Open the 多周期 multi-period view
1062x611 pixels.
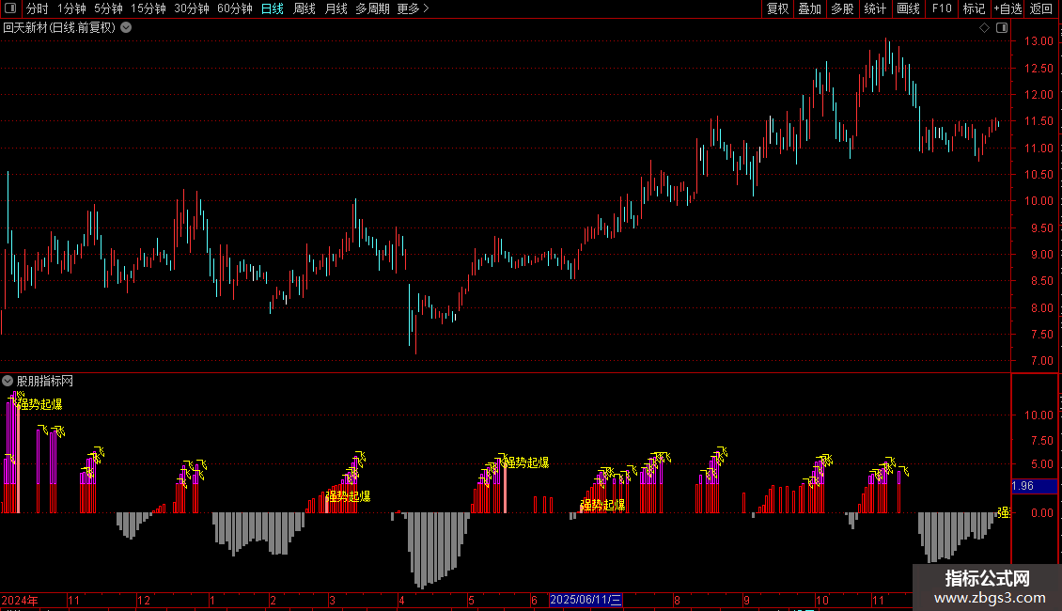pos(372,8)
